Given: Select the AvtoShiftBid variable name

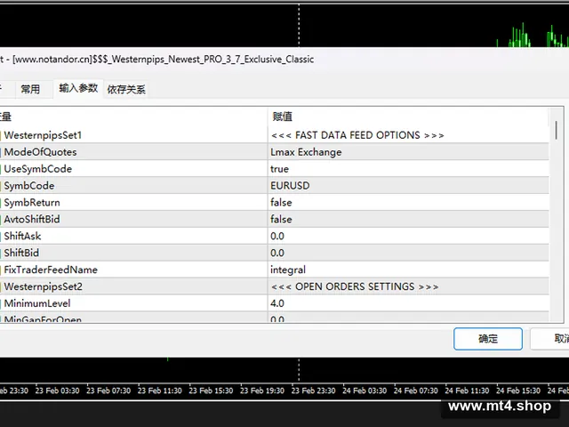Looking at the screenshot, I should [32, 220].
